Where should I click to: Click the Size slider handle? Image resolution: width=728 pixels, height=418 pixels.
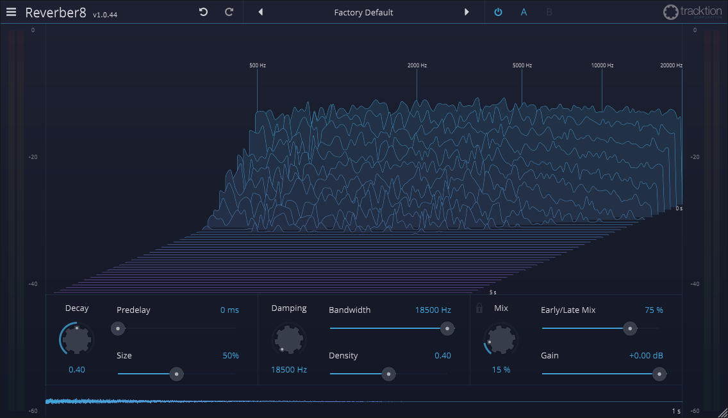tap(176, 374)
